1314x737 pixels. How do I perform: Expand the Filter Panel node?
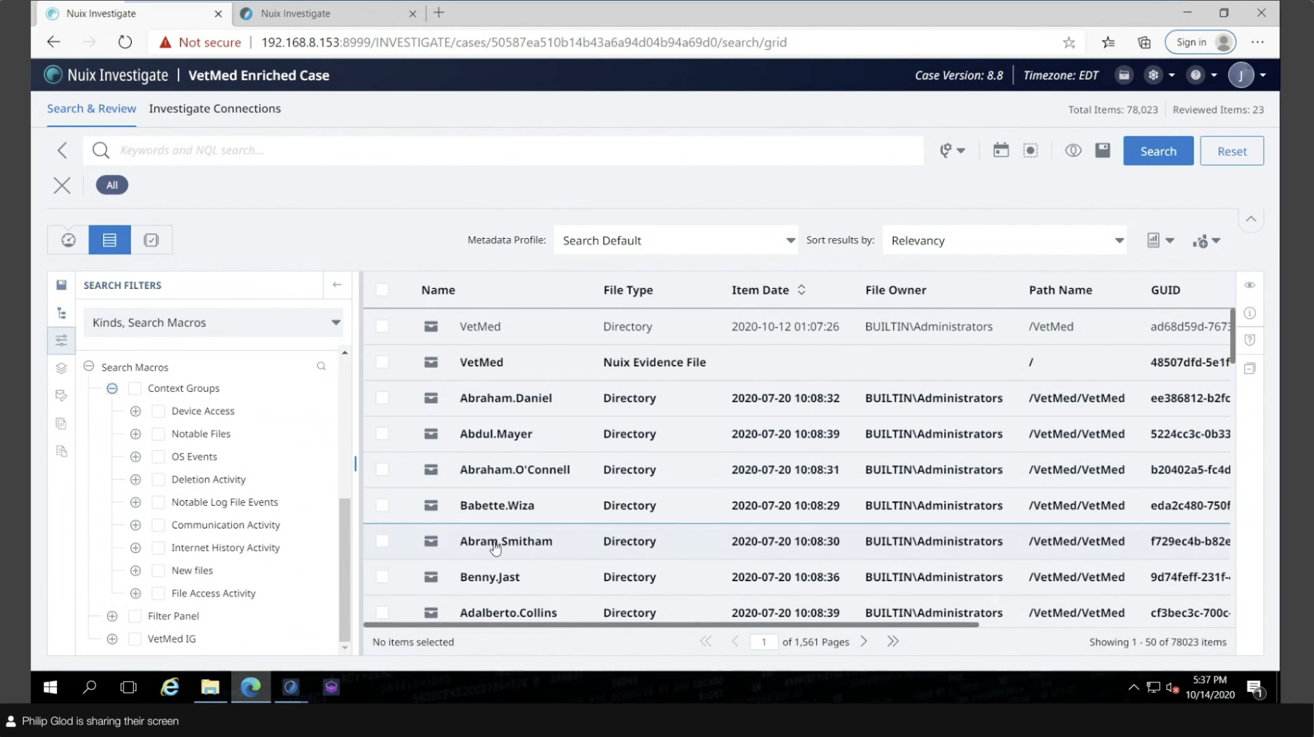click(112, 616)
